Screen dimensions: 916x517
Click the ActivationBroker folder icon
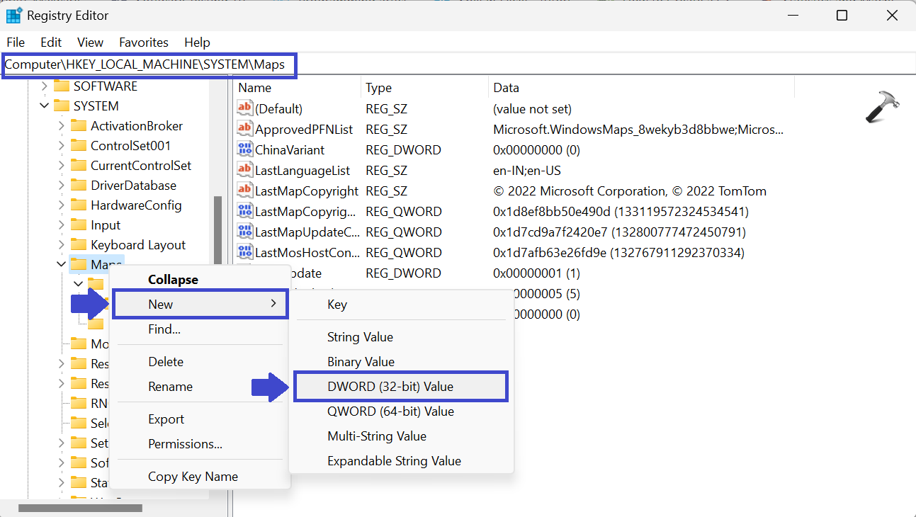[79, 126]
